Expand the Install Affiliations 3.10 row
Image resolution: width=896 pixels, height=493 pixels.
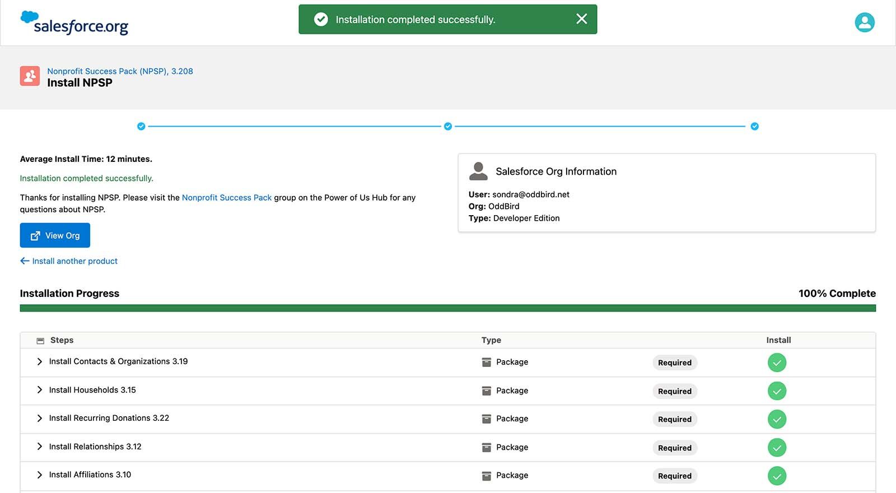[x=39, y=475]
